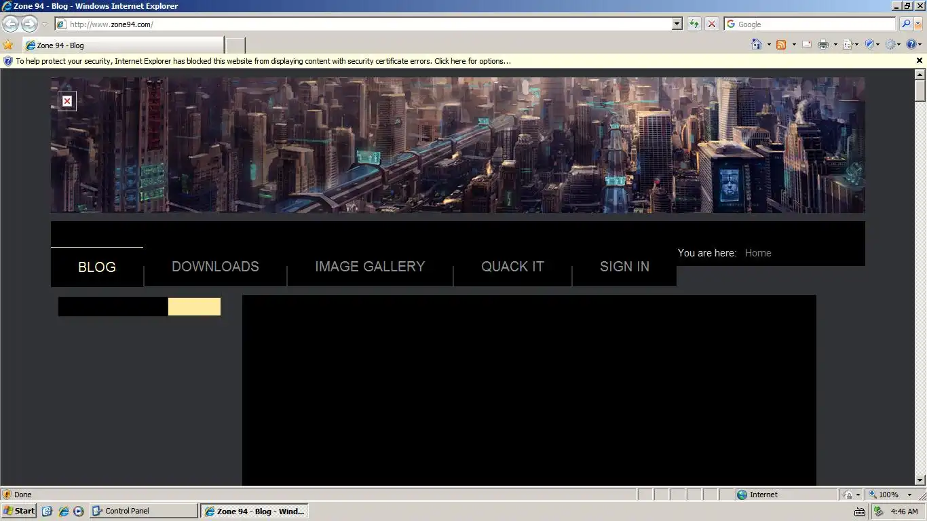Click the magnifier Search button

click(x=905, y=24)
